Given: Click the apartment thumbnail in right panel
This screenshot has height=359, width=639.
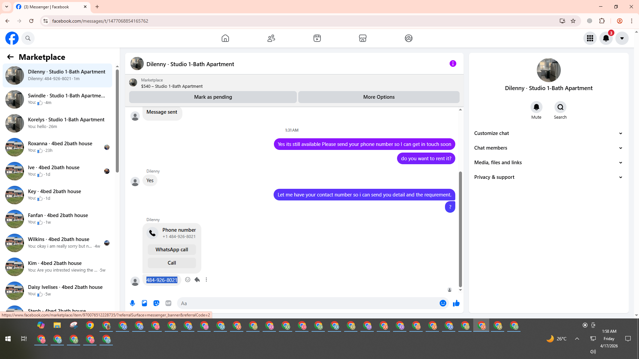Looking at the screenshot, I should pyautogui.click(x=549, y=70).
